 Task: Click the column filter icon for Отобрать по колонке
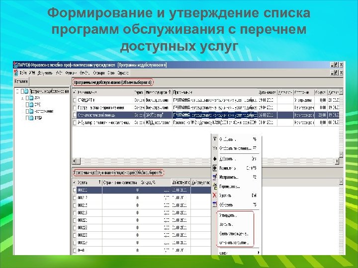(215, 148)
